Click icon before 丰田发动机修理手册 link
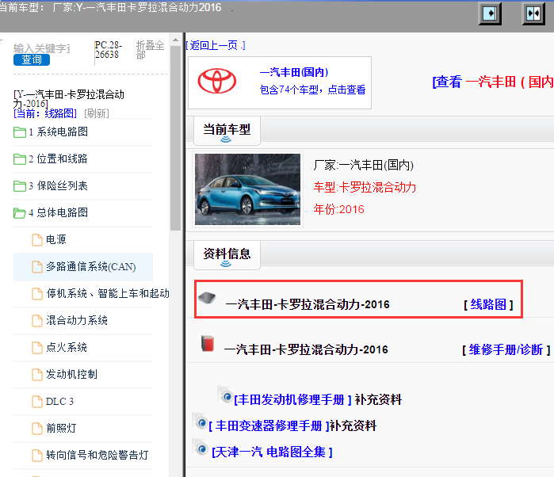Viewport: 554px width, 477px height. [225, 395]
